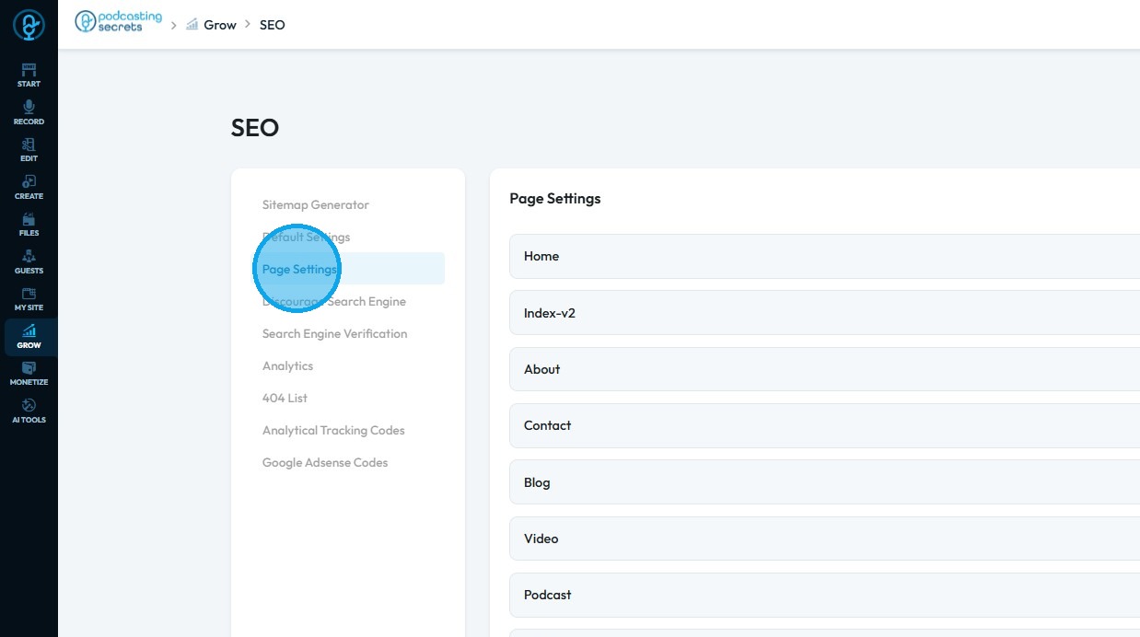Expand the Podcast page settings row
Screen dimensions: 1140x637
tap(824, 595)
